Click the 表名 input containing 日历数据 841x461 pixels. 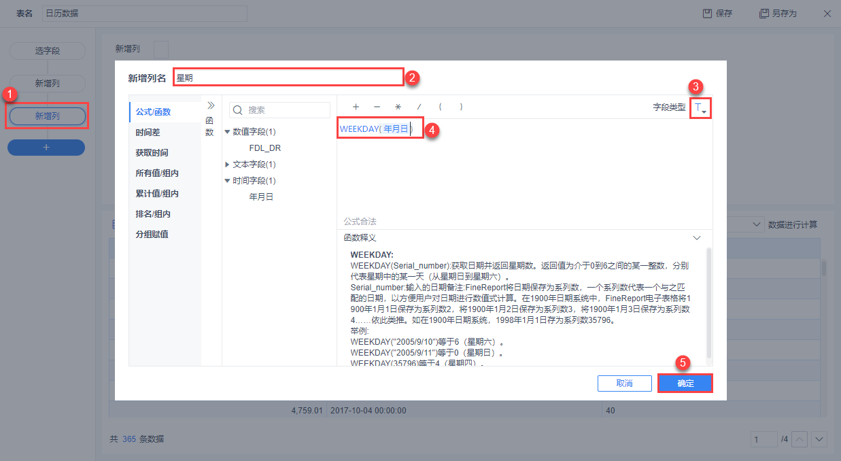[x=143, y=13]
